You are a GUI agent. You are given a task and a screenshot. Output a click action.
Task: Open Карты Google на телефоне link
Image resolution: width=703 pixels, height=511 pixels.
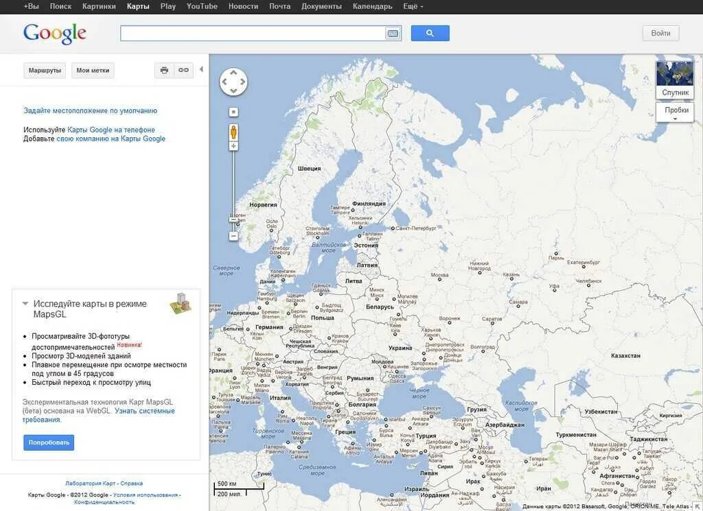[x=111, y=130]
